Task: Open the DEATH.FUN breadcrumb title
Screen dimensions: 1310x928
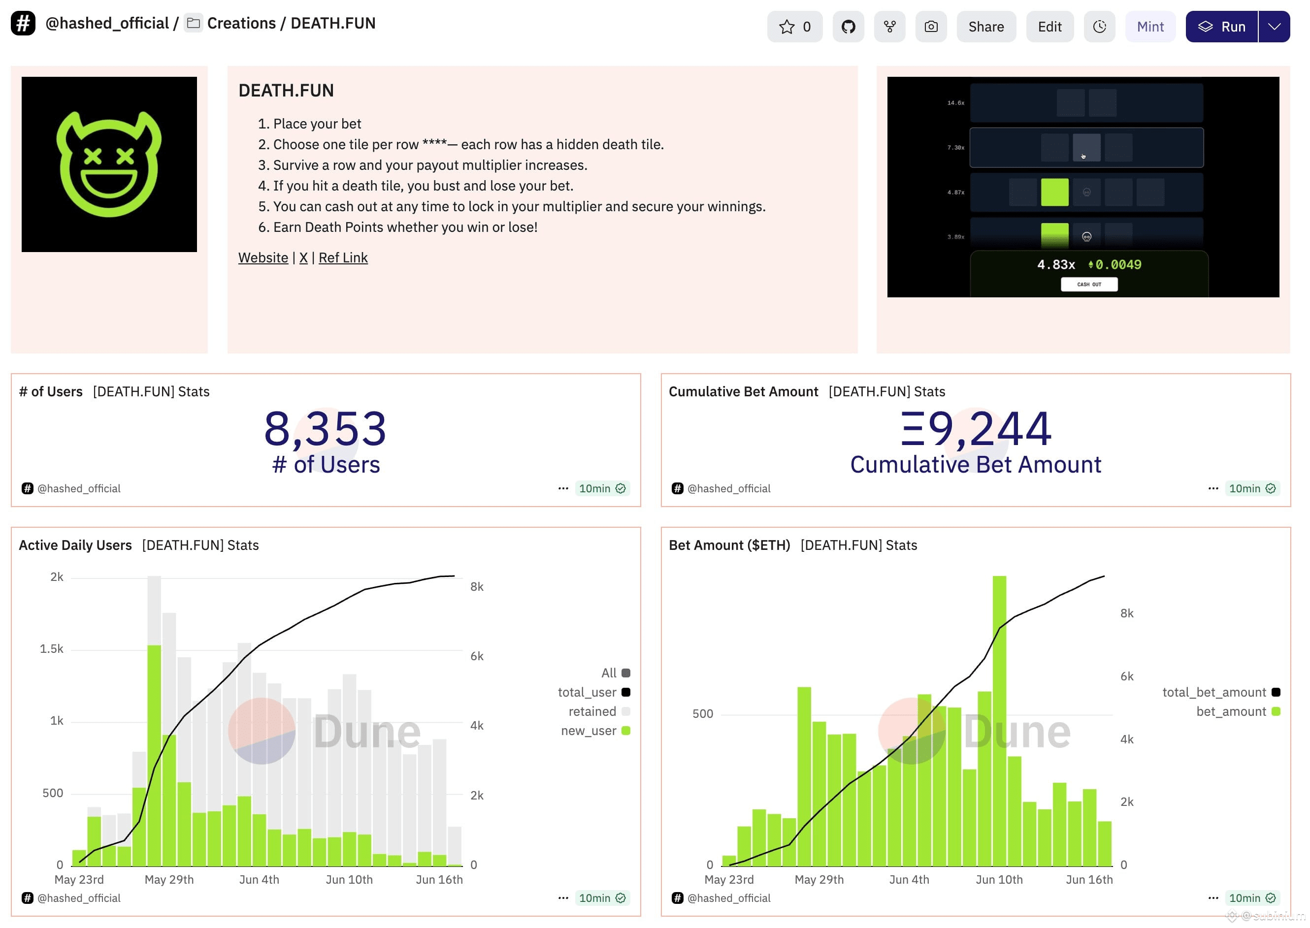Action: [x=333, y=24]
